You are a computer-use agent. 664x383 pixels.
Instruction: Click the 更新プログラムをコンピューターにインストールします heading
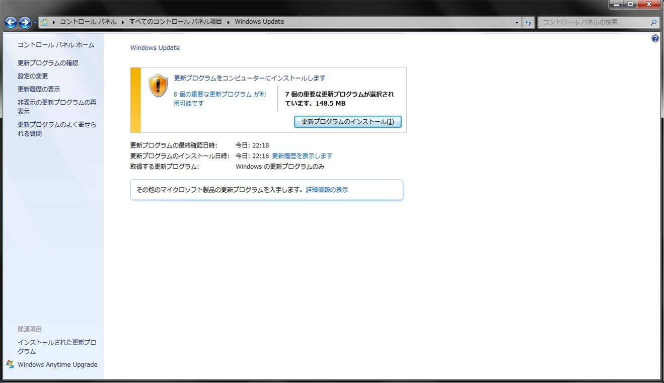pos(250,78)
